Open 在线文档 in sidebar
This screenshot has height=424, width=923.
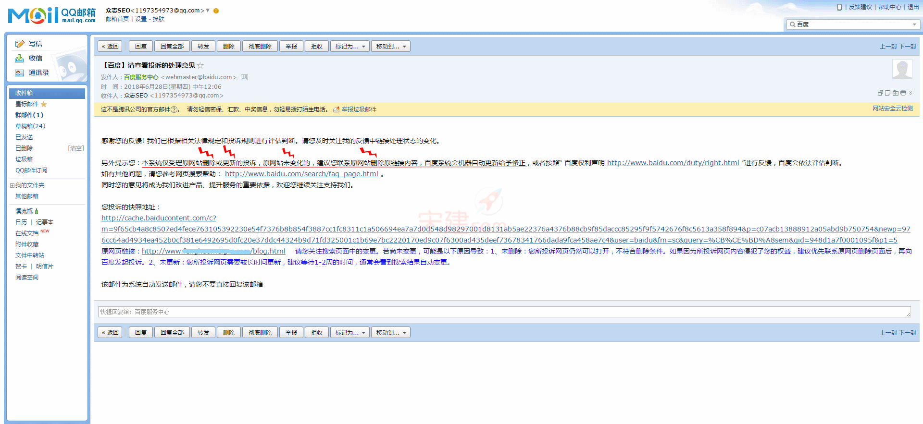tap(27, 233)
